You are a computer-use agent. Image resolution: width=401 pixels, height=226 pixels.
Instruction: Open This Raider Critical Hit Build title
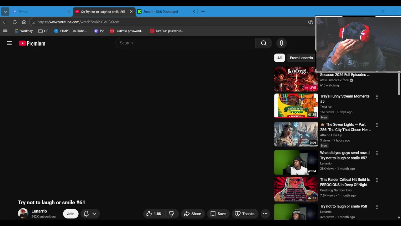pyautogui.click(x=345, y=182)
